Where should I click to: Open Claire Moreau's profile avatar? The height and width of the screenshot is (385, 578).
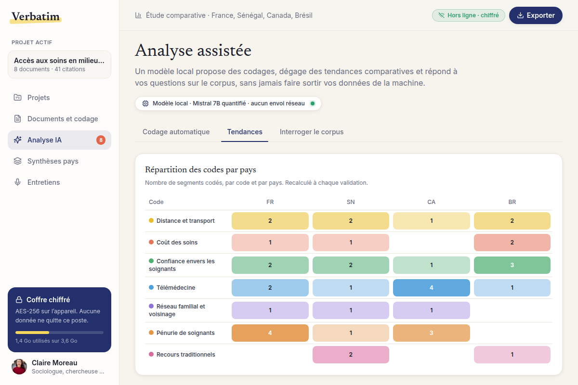click(x=19, y=367)
